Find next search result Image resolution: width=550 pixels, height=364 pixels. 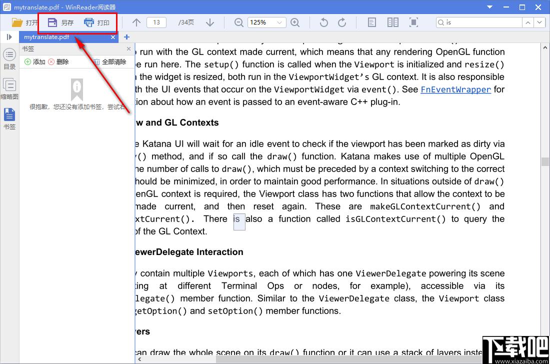click(x=539, y=22)
